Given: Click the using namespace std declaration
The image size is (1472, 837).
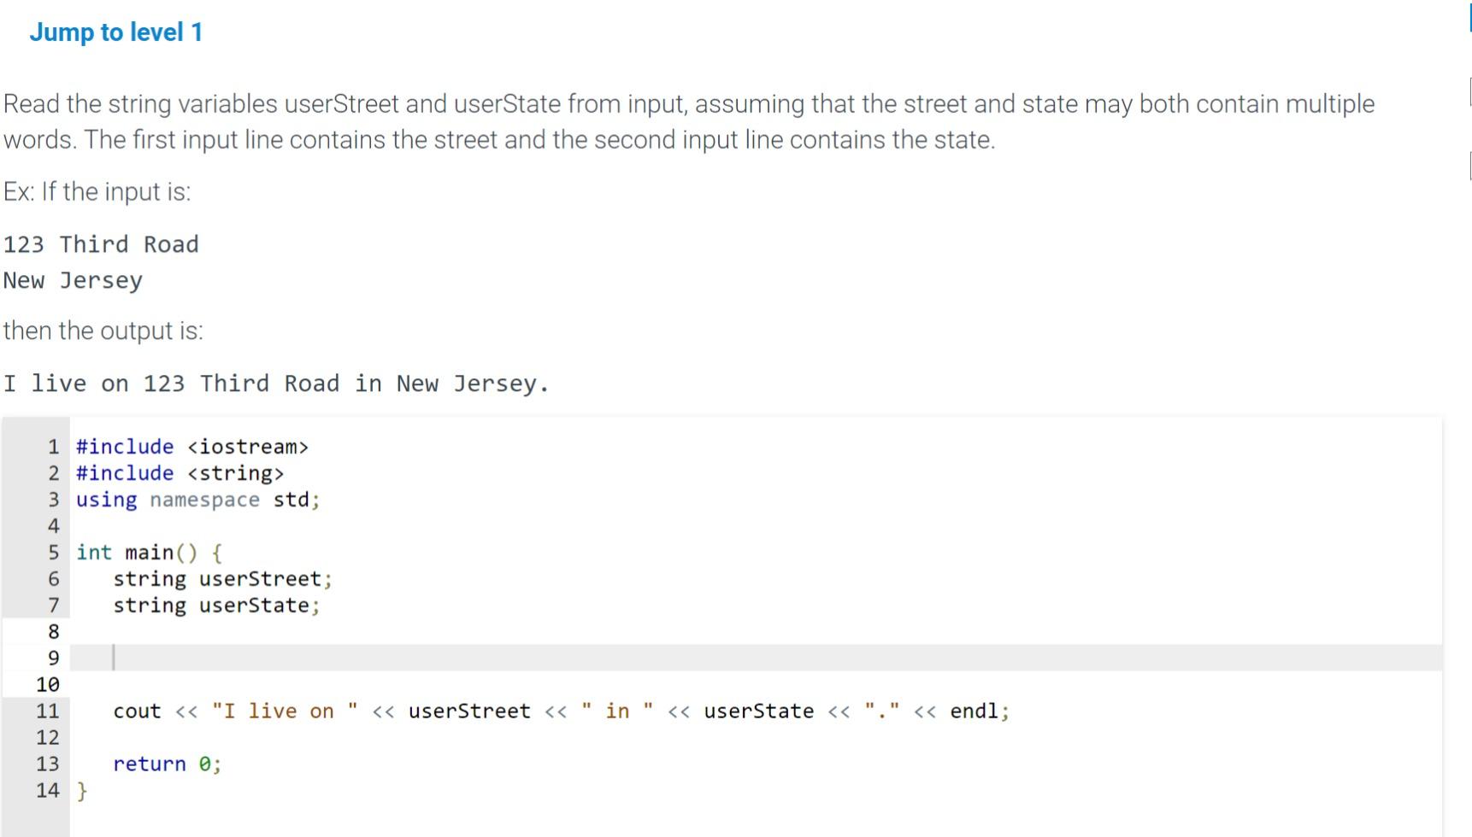Looking at the screenshot, I should click(x=197, y=500).
